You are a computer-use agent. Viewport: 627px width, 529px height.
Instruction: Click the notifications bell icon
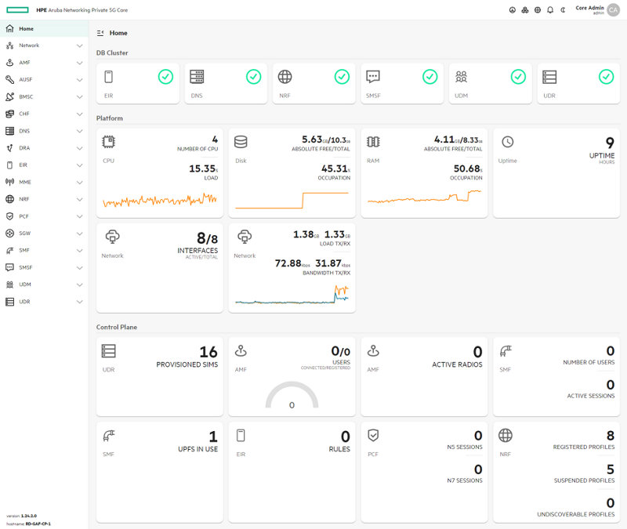pyautogui.click(x=550, y=9)
